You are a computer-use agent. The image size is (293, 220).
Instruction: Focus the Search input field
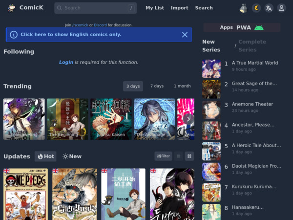pos(96,8)
